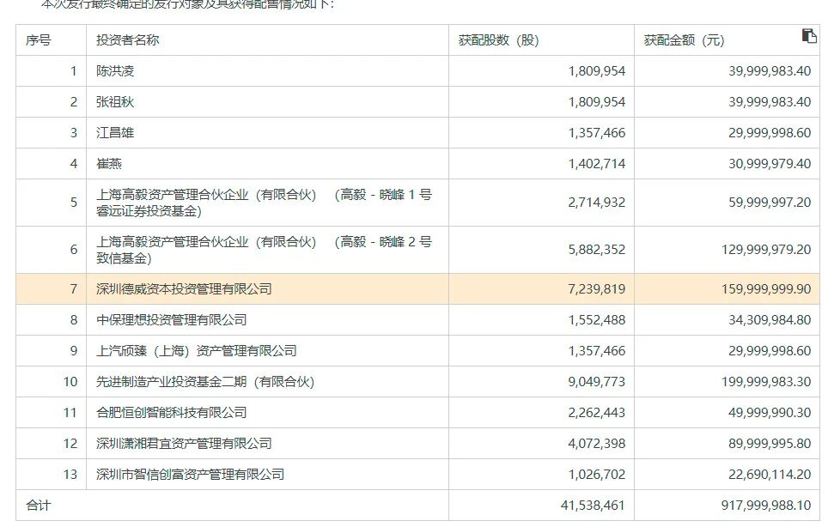Image resolution: width=828 pixels, height=527 pixels.
Task: Click 中保理想投资管理有限公司
Action: point(171,320)
